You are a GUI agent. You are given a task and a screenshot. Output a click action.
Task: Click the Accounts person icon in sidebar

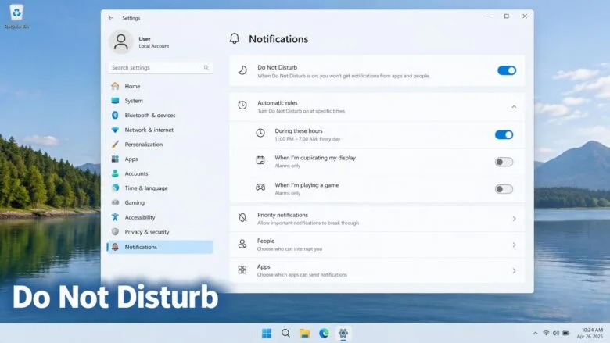[x=115, y=173]
